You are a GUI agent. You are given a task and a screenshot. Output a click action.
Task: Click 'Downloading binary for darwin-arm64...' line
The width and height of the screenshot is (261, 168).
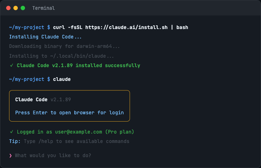pyautogui.click(x=65, y=46)
